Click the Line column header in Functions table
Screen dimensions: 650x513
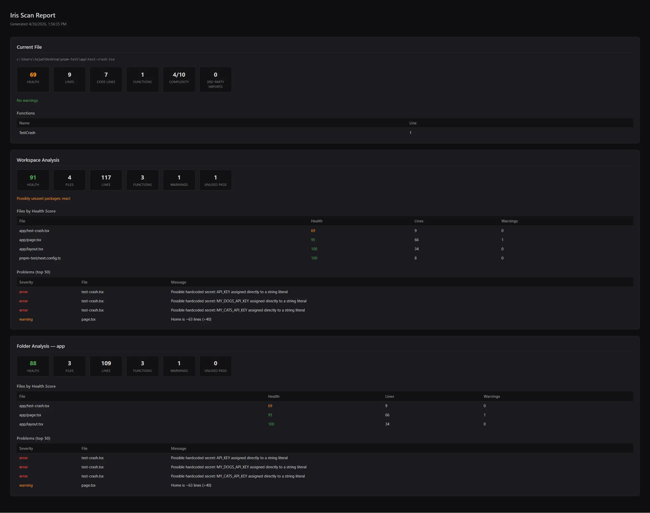pyautogui.click(x=413, y=123)
